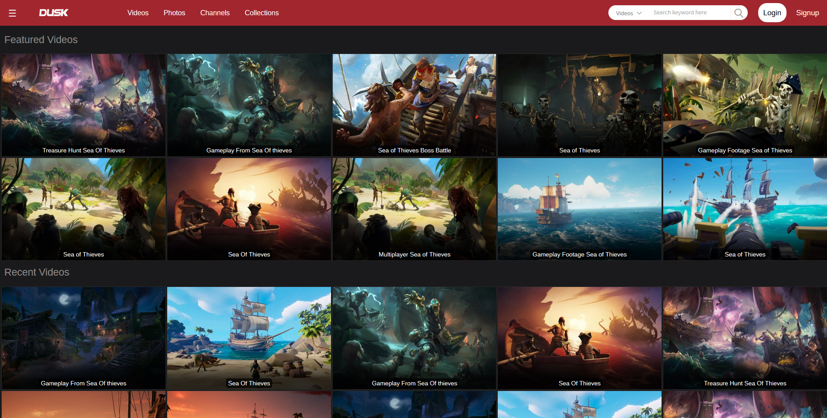Open Featured video 'Gameplay From Sea Of thieves'
The height and width of the screenshot is (418, 827).
tap(249, 105)
